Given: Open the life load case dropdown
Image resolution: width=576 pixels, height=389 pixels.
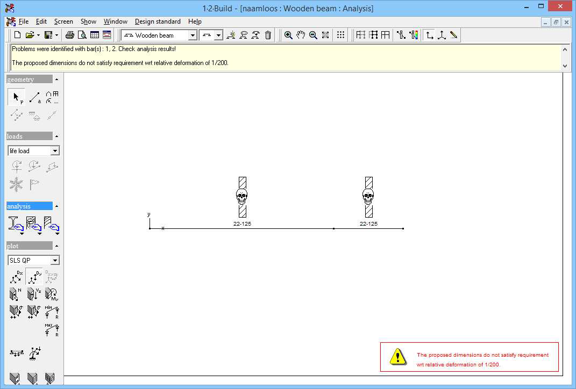Looking at the screenshot, I should (x=55, y=151).
